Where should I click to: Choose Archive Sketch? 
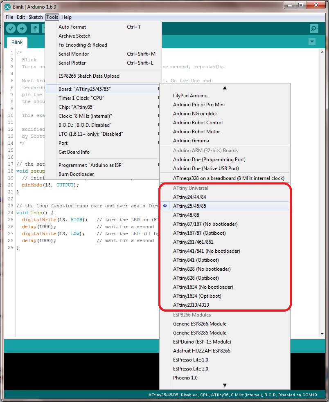pyautogui.click(x=103, y=36)
